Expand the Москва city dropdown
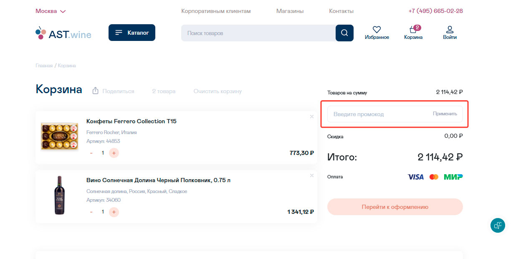 click(51, 11)
